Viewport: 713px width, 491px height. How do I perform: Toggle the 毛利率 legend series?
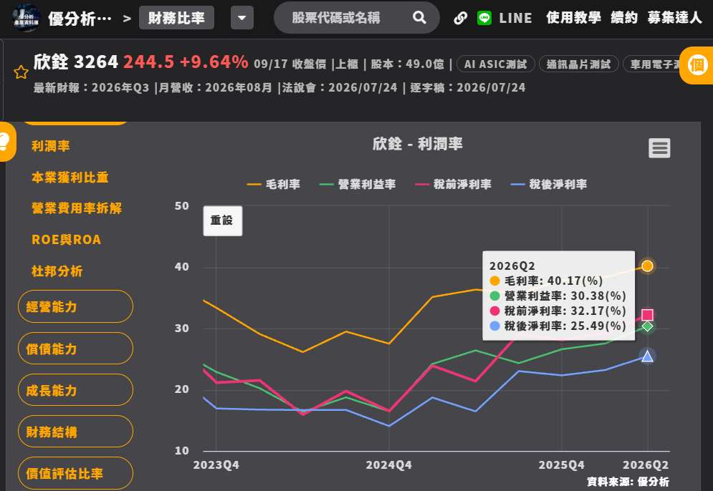273,185
